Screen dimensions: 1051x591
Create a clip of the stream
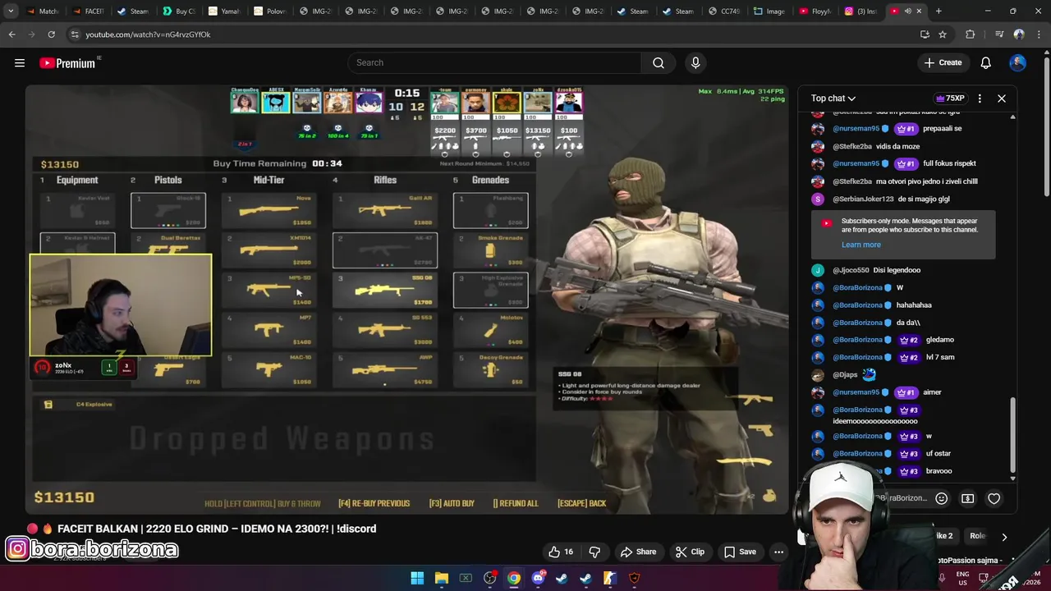click(x=689, y=552)
